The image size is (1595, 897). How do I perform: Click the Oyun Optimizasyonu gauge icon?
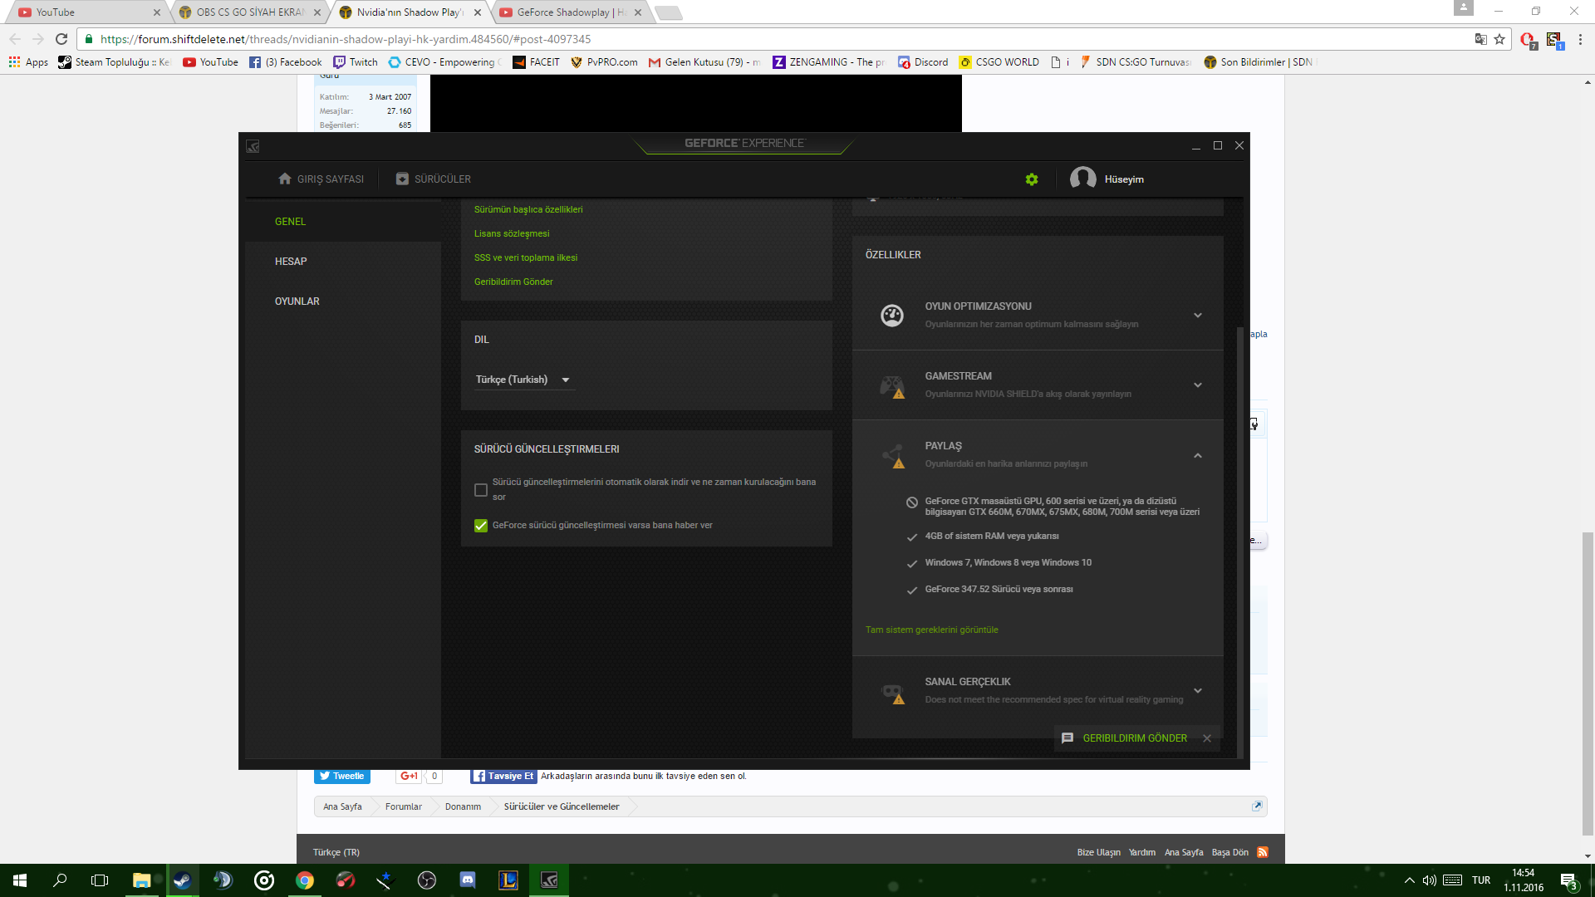click(x=892, y=316)
